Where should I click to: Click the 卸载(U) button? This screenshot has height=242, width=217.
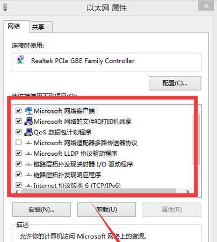106,209
